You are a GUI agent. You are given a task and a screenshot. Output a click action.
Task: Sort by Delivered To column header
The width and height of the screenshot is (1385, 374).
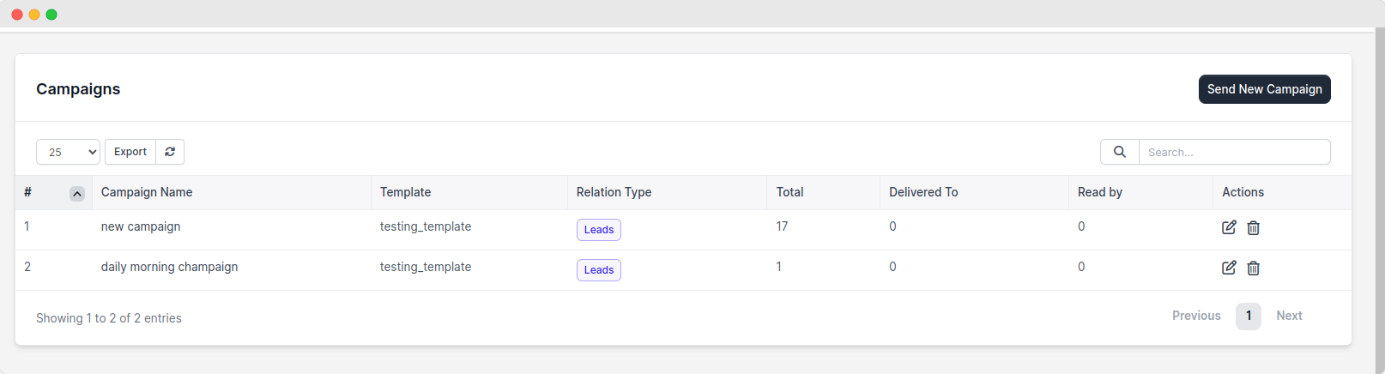pyautogui.click(x=923, y=192)
